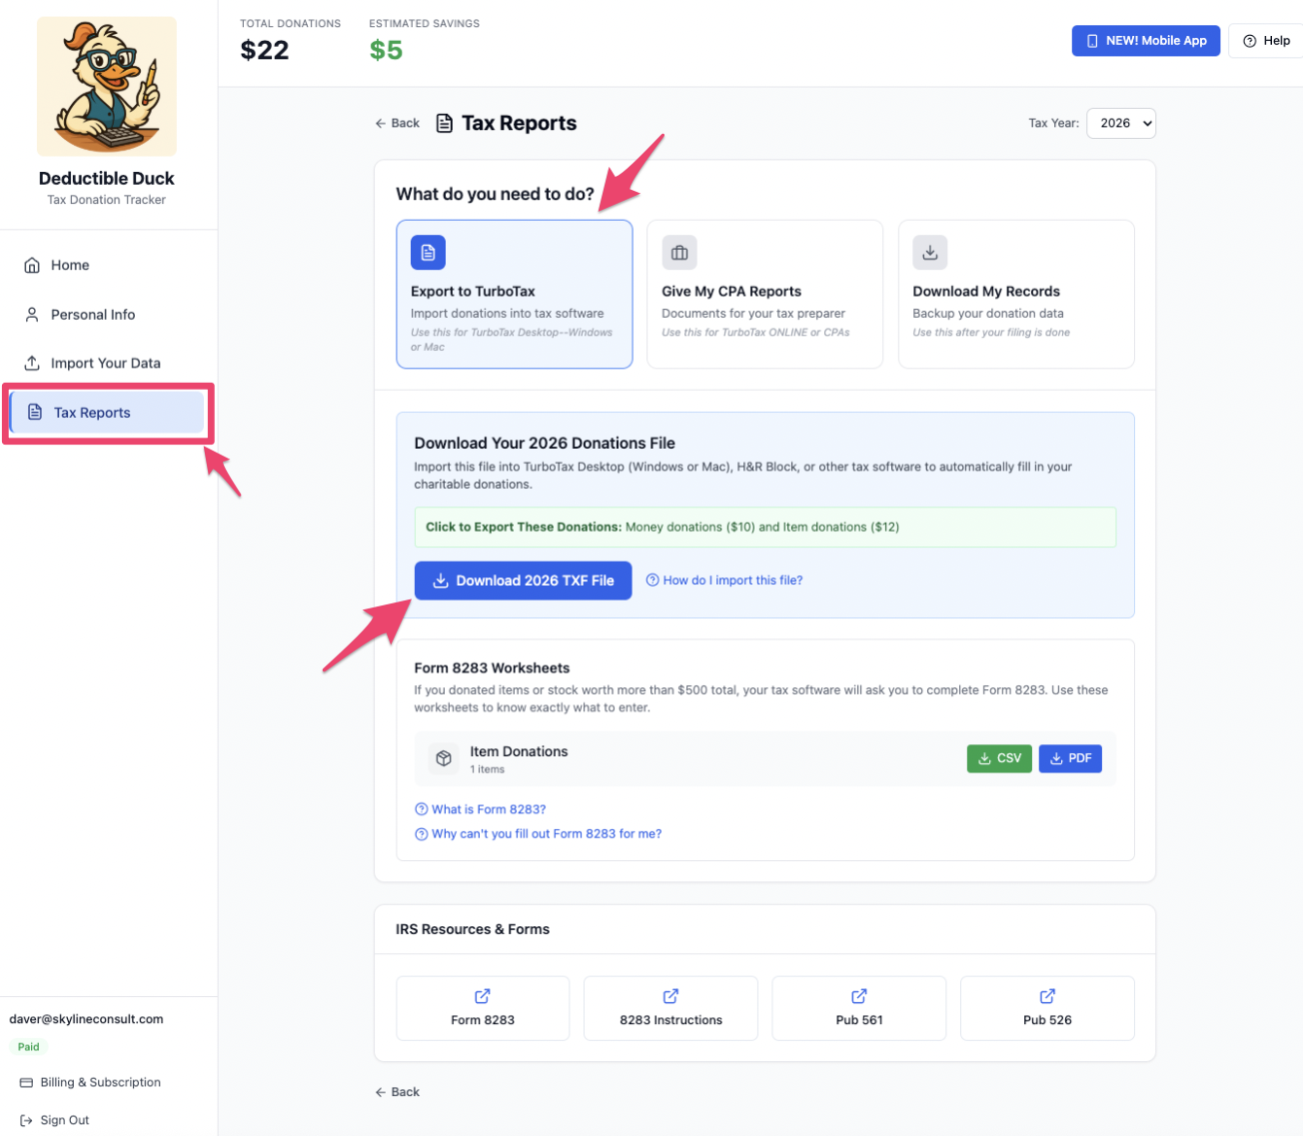This screenshot has width=1303, height=1136.
Task: Open the Help button
Action: point(1266,41)
